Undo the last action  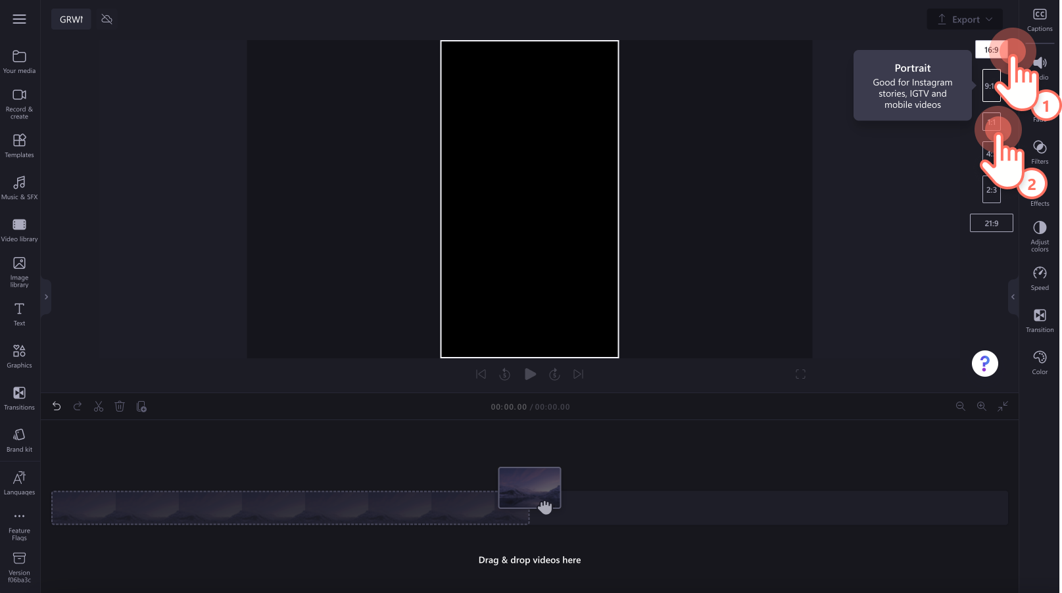[x=57, y=407]
